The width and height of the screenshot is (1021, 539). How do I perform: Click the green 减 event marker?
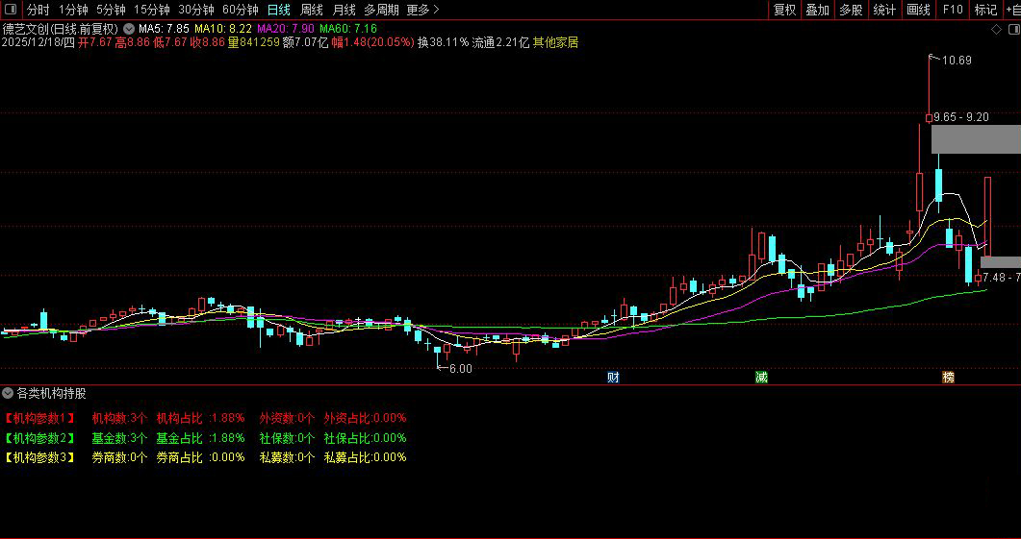(x=761, y=377)
